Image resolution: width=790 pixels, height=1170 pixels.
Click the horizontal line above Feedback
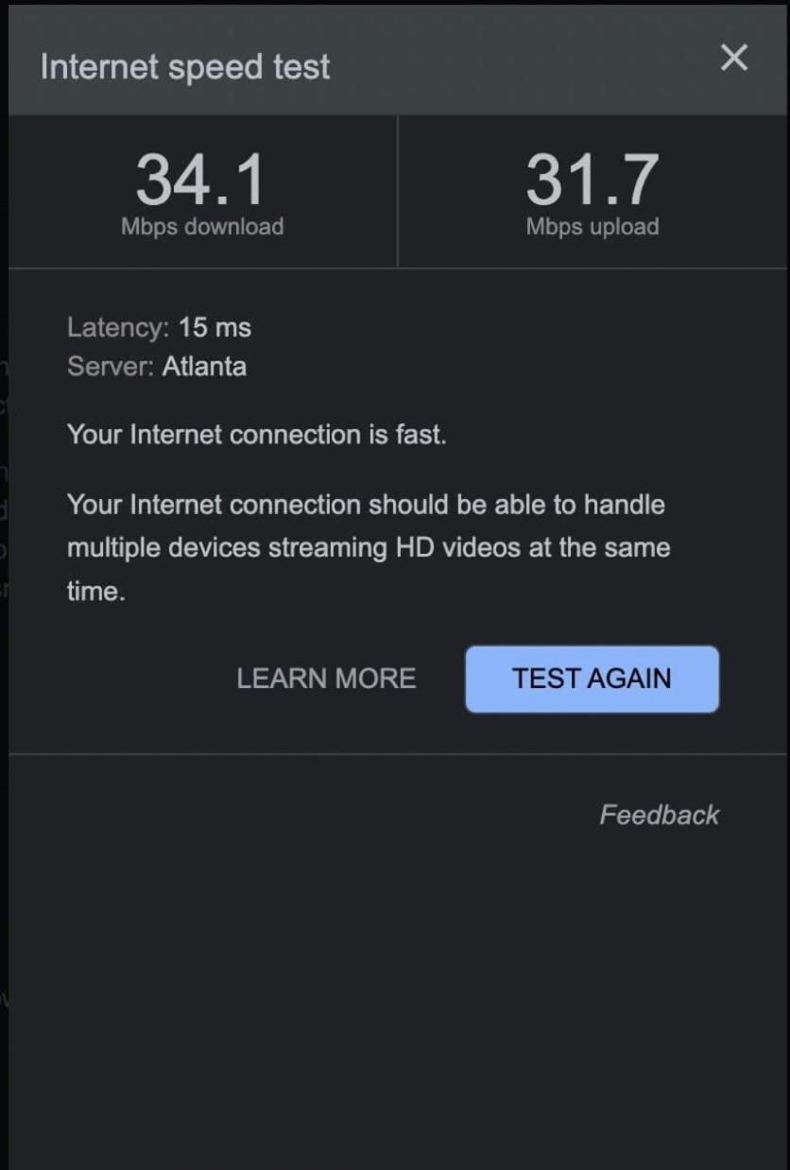395,754
